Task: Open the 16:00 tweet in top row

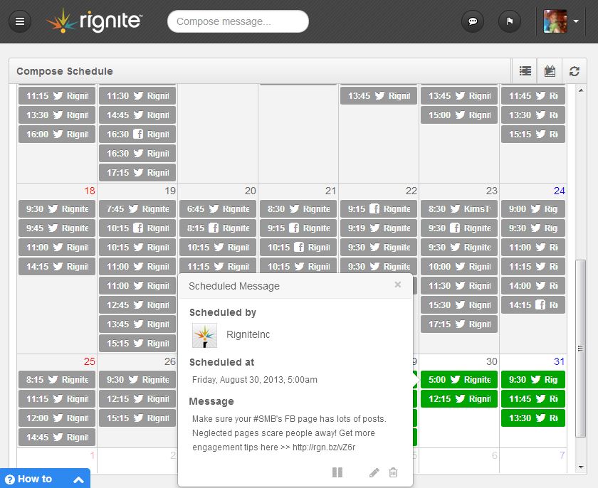Action: (x=57, y=134)
